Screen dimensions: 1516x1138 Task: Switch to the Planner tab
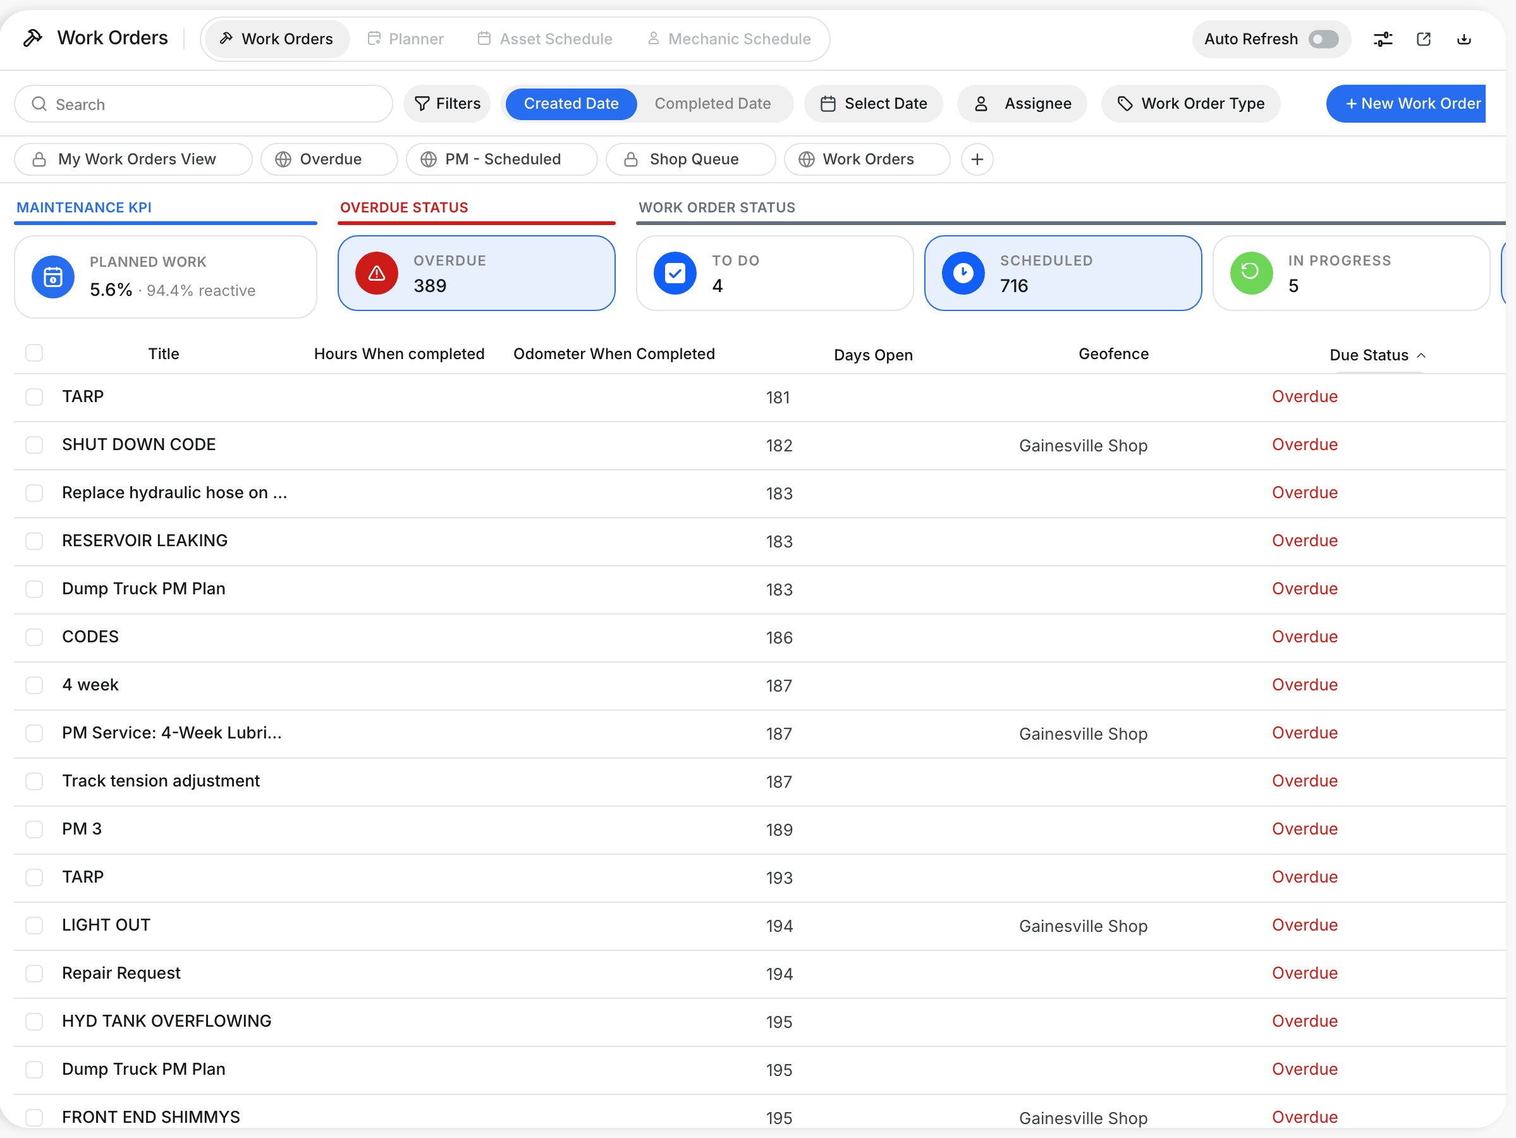[406, 39]
